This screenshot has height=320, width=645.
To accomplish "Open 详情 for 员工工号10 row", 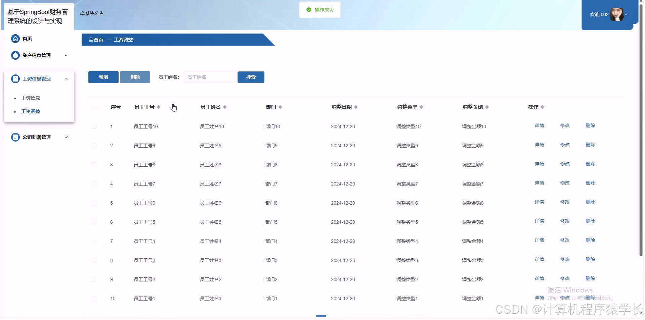I will 539,125.
